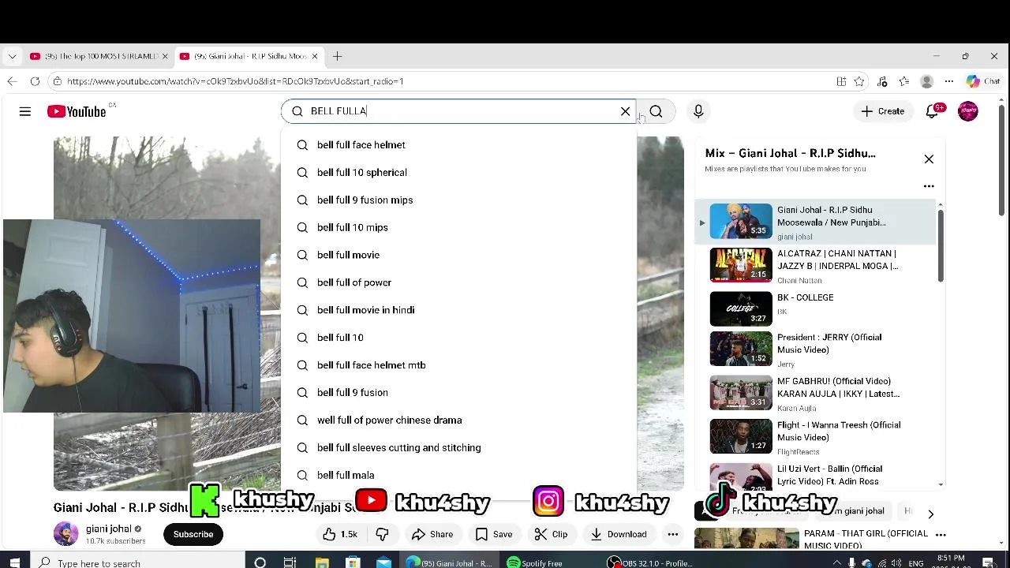Open the account avatar menu

point(968,111)
